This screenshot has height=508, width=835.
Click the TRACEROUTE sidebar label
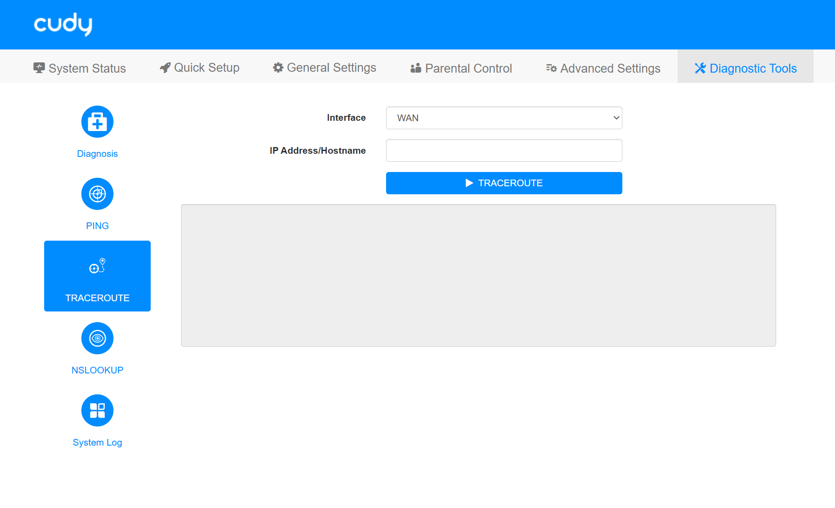click(x=97, y=298)
